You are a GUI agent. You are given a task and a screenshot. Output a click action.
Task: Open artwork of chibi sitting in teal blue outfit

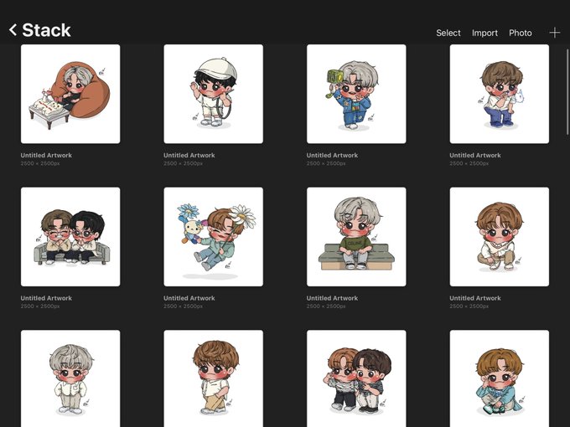pyautogui.click(x=499, y=378)
